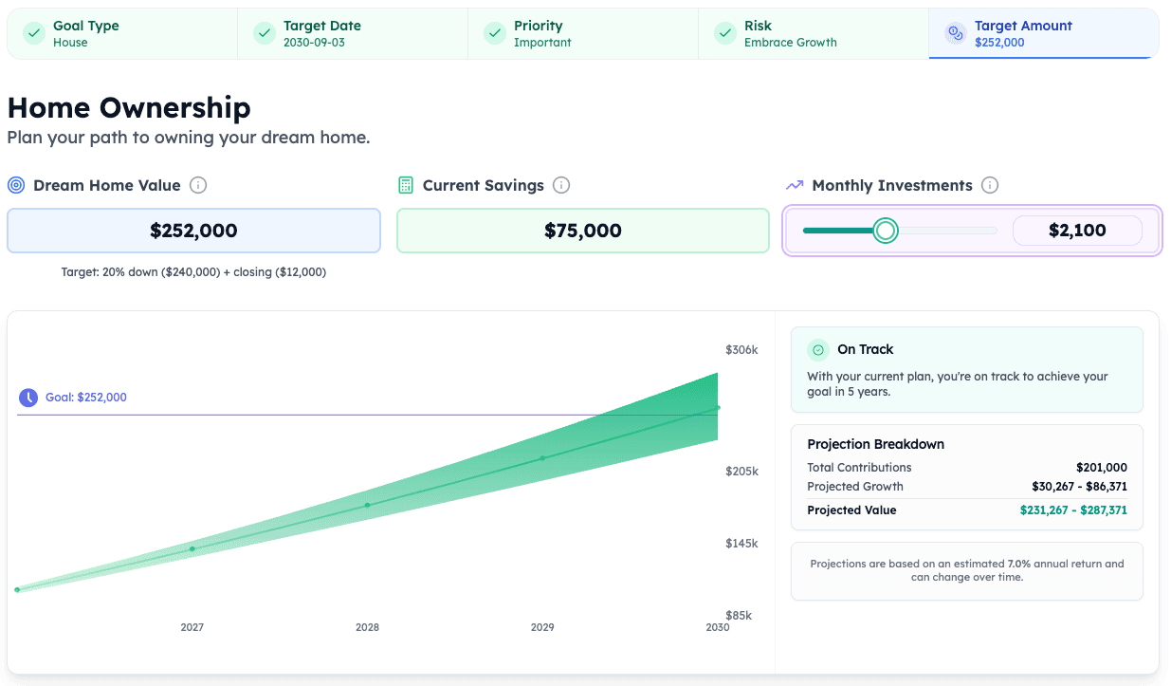Click the 2030 endpoint on projection chart
This screenshot has height=686, width=1171.
[718, 408]
